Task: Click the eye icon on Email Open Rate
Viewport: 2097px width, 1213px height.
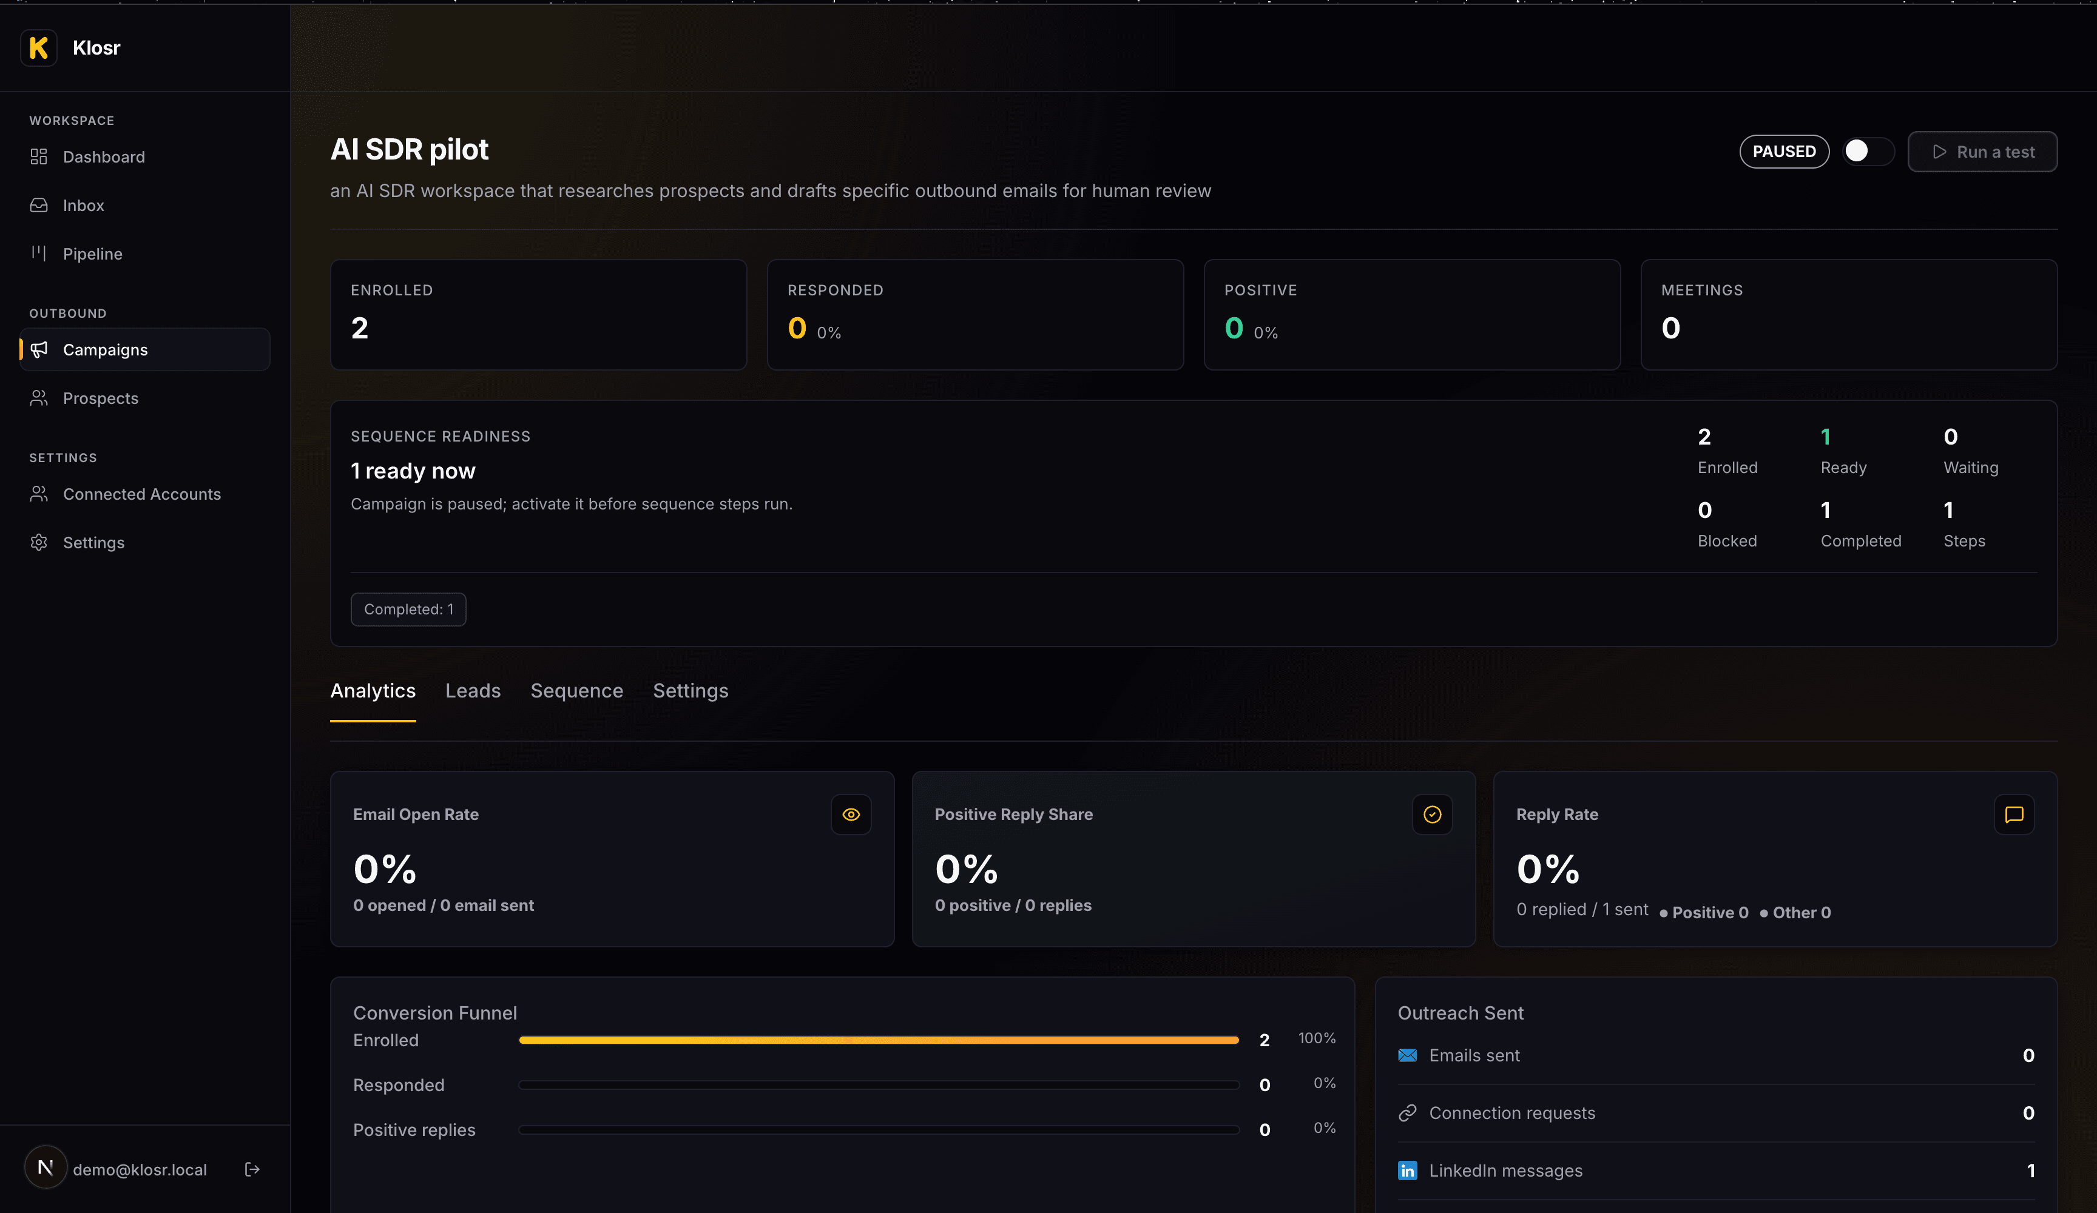Action: (x=851, y=815)
